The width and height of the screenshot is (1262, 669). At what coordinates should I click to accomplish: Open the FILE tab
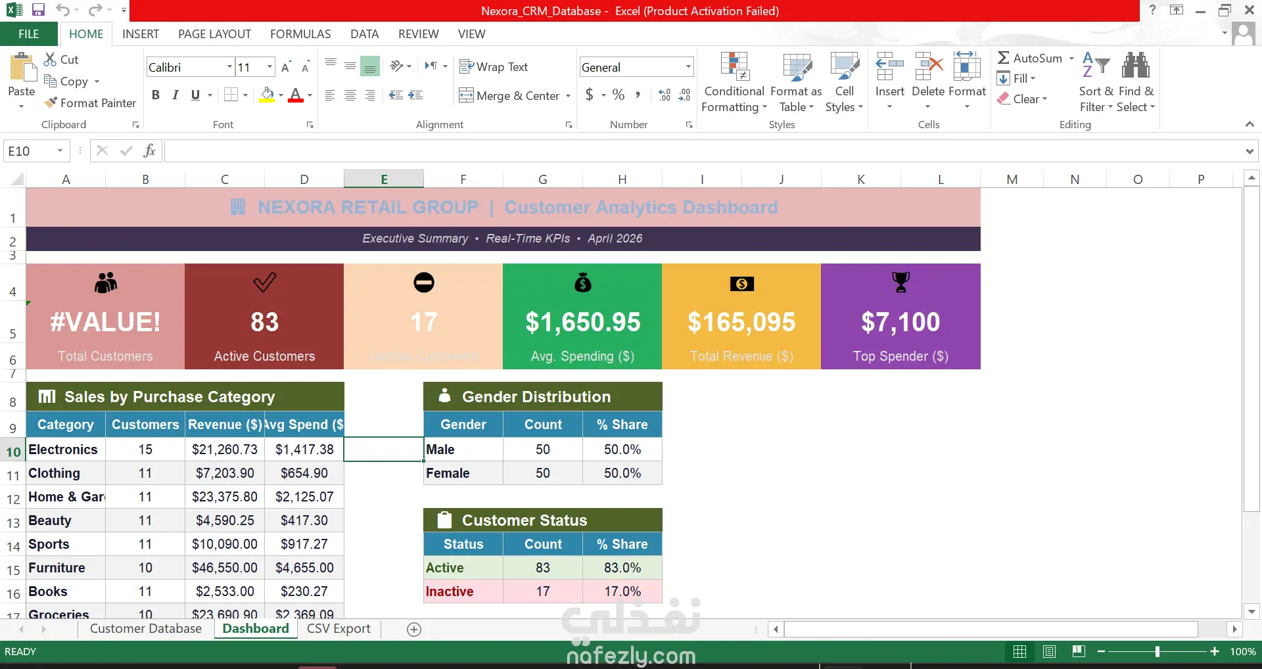[29, 34]
